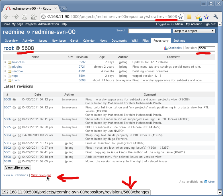Click the browser back arrow button

pyautogui.click(x=7, y=17)
